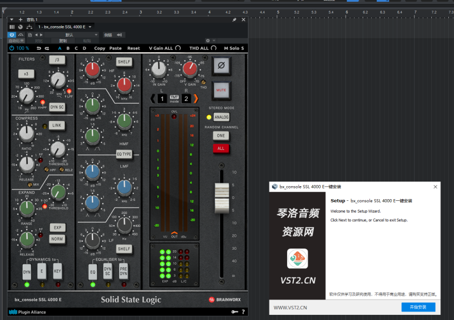Open the question mark help icon
Image resolution: width=454 pixels, height=320 pixels.
[243, 312]
